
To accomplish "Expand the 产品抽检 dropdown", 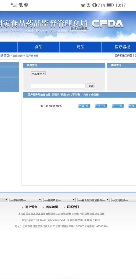I will (x=38, y=73).
